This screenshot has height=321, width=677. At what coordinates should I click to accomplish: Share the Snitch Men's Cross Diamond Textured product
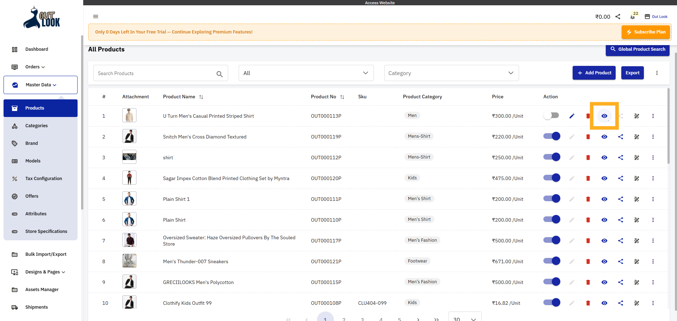point(621,137)
